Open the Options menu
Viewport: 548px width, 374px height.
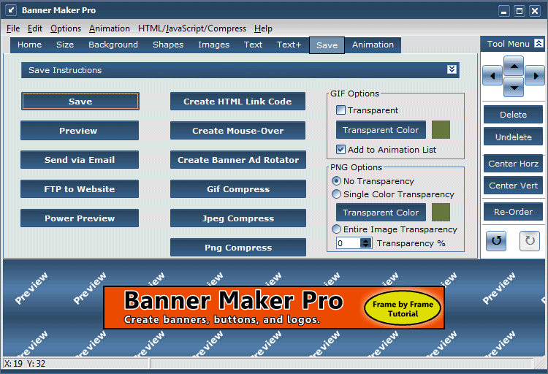tap(65, 28)
